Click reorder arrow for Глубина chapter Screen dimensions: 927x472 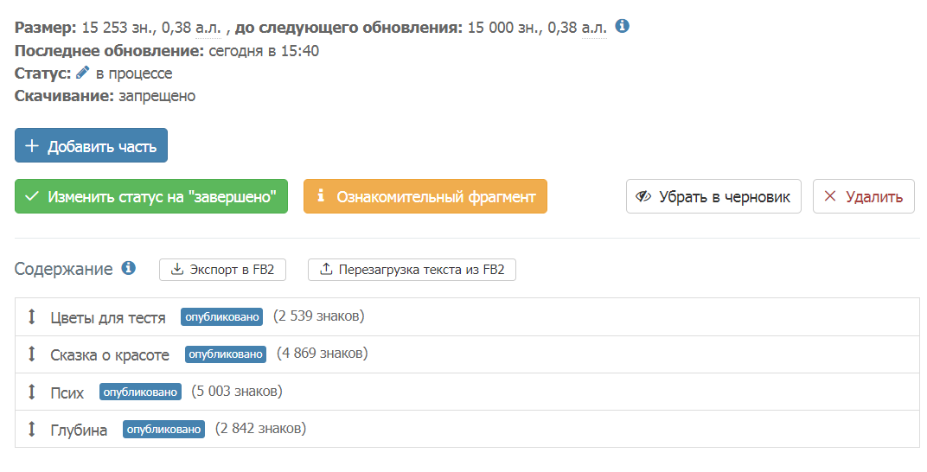pos(32,429)
